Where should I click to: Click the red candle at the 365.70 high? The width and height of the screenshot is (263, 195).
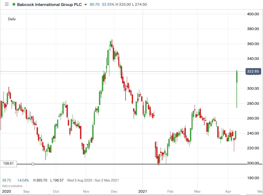click(x=112, y=45)
